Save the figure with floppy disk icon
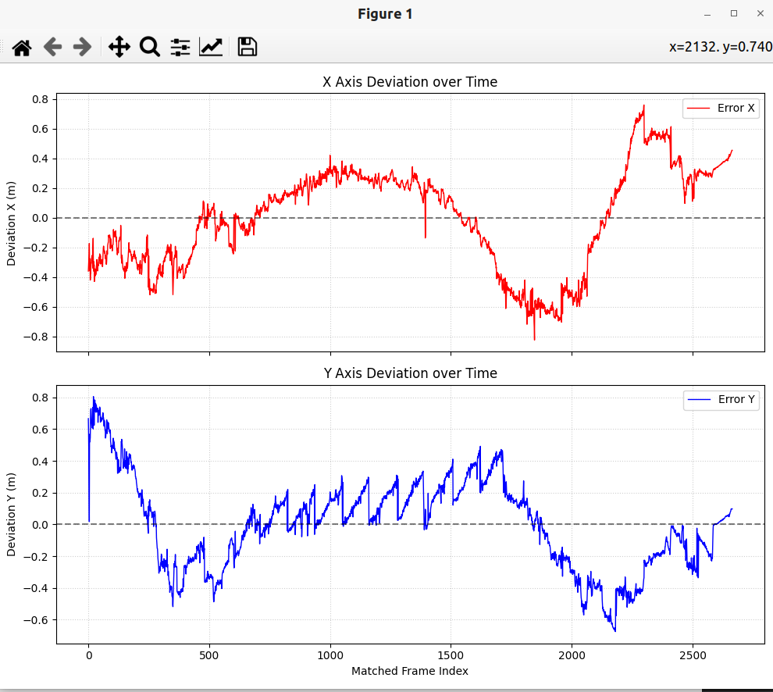This screenshot has height=692, width=773. 248,48
